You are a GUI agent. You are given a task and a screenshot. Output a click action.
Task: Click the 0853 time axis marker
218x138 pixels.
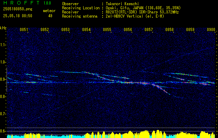(x=66, y=30)
